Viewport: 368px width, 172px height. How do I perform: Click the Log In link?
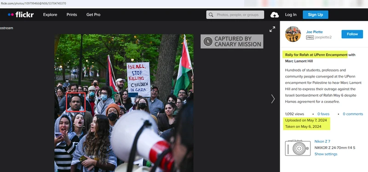coord(291,15)
